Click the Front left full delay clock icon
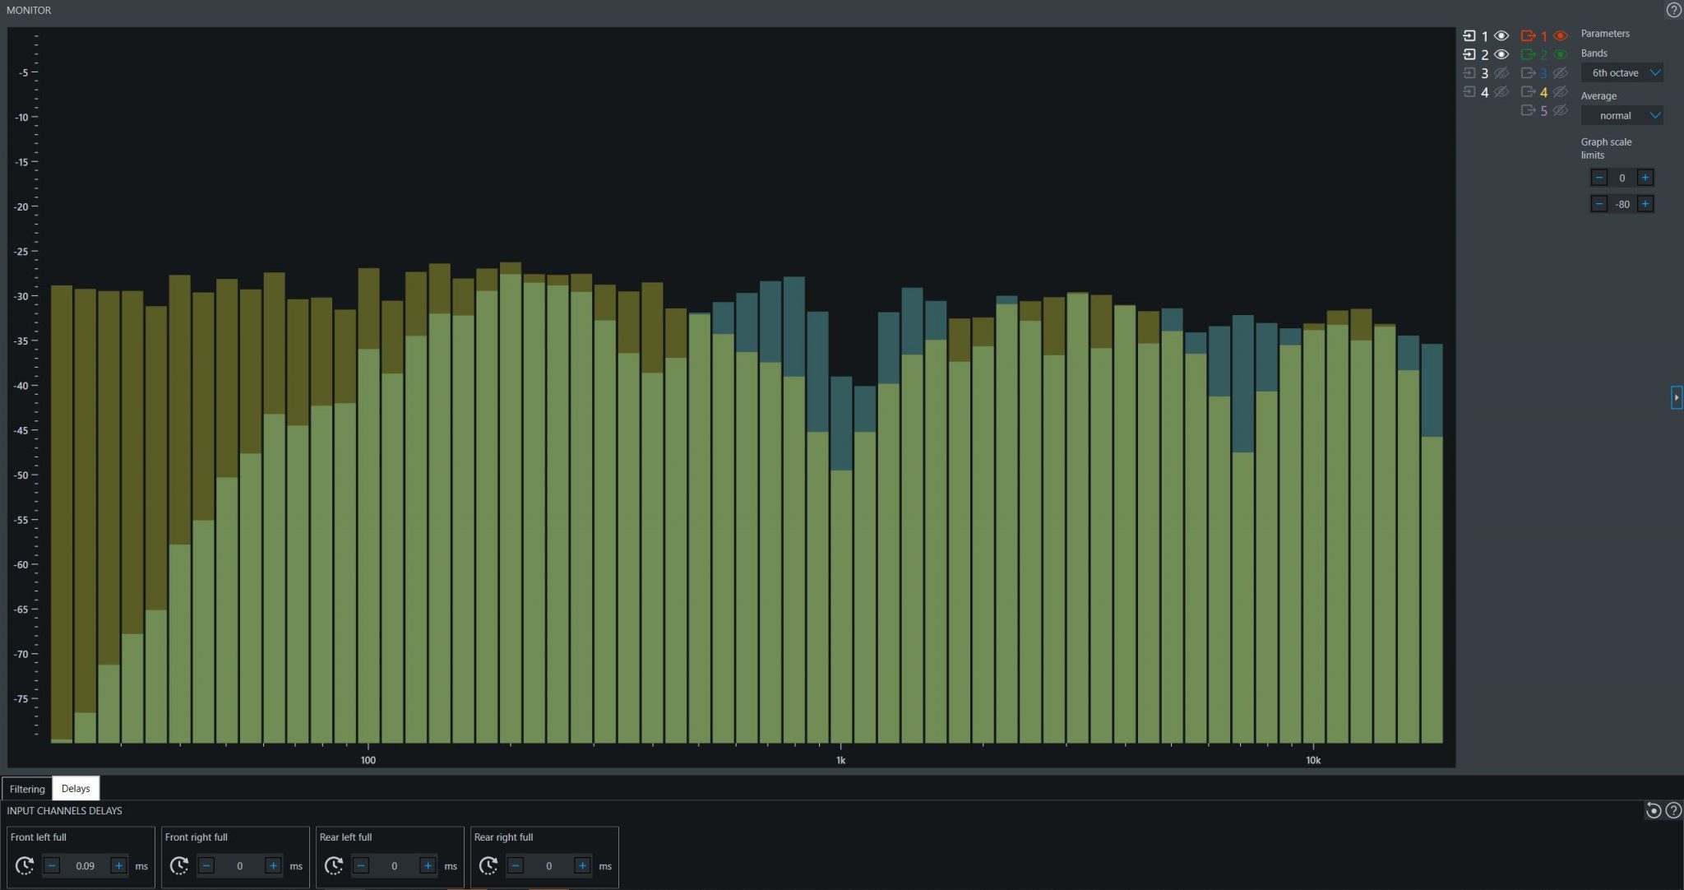This screenshot has height=890, width=1684. [25, 865]
